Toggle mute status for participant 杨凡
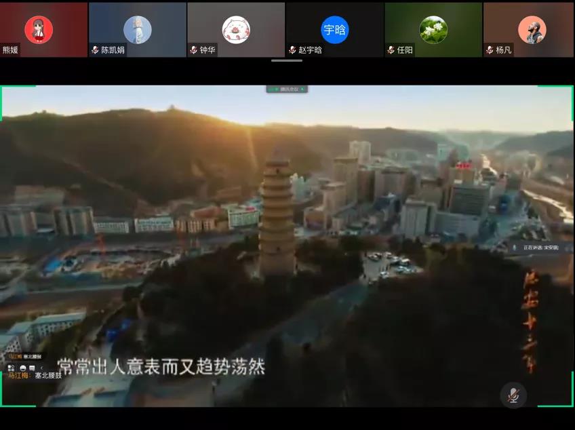The image size is (575, 430). point(531,28)
